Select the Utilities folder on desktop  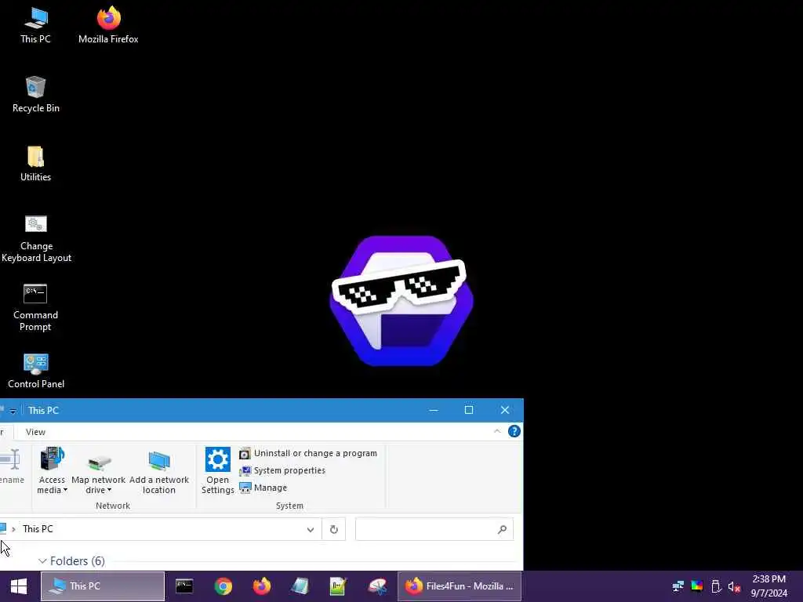point(36,164)
